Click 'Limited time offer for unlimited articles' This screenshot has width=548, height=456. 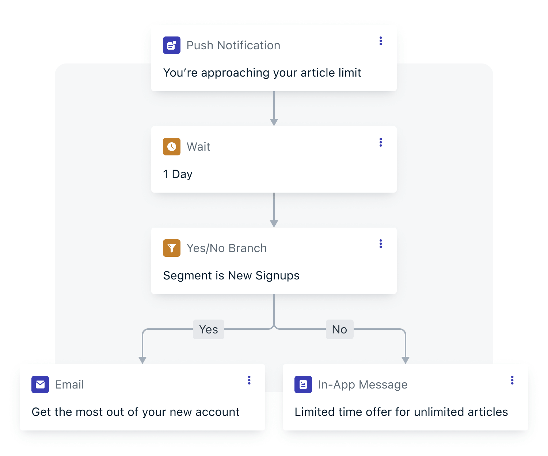(x=402, y=412)
